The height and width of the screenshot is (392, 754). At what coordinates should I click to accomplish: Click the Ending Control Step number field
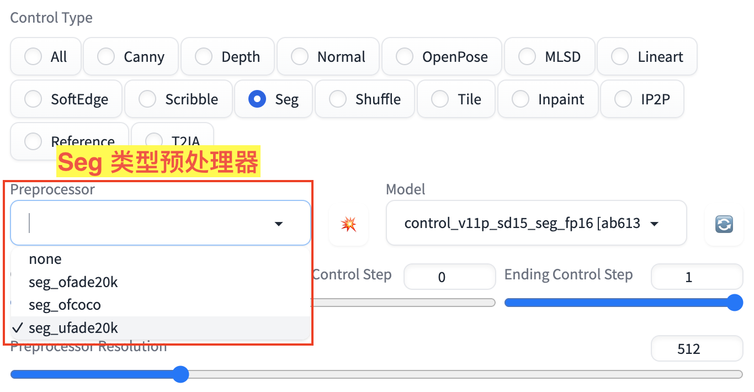pyautogui.click(x=688, y=277)
